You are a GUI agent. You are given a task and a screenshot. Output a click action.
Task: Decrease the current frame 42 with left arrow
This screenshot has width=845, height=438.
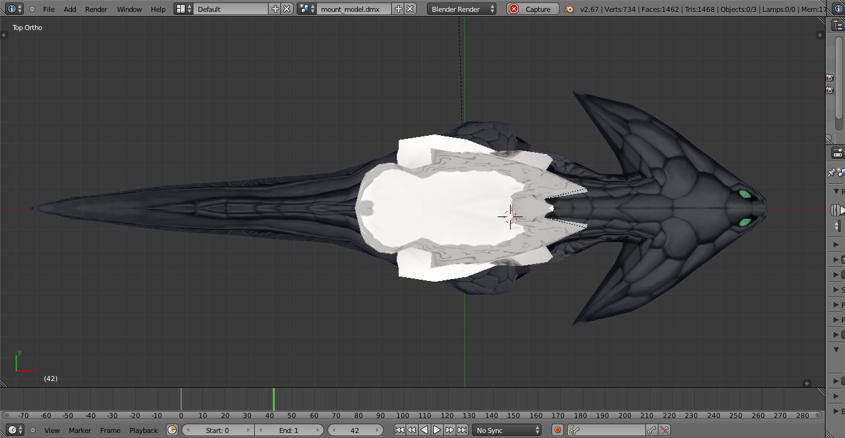point(333,430)
